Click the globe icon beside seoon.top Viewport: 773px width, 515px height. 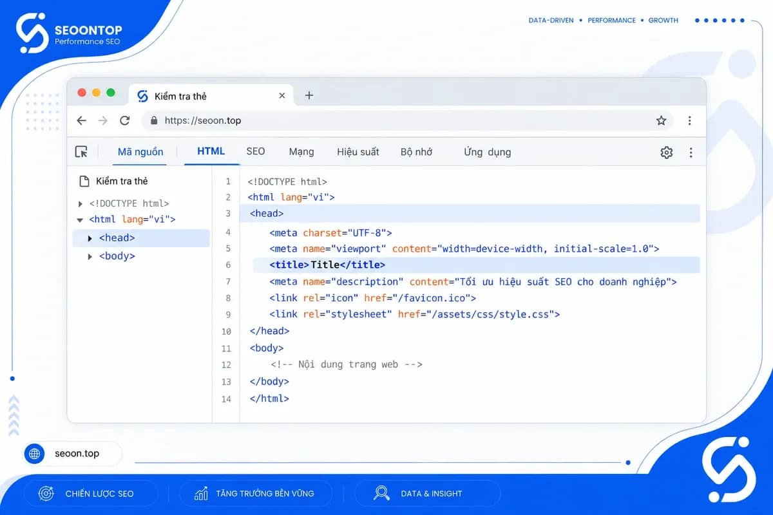34,454
